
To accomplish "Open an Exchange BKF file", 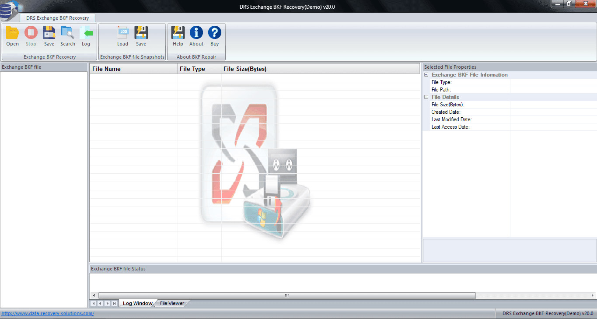I will [12, 35].
